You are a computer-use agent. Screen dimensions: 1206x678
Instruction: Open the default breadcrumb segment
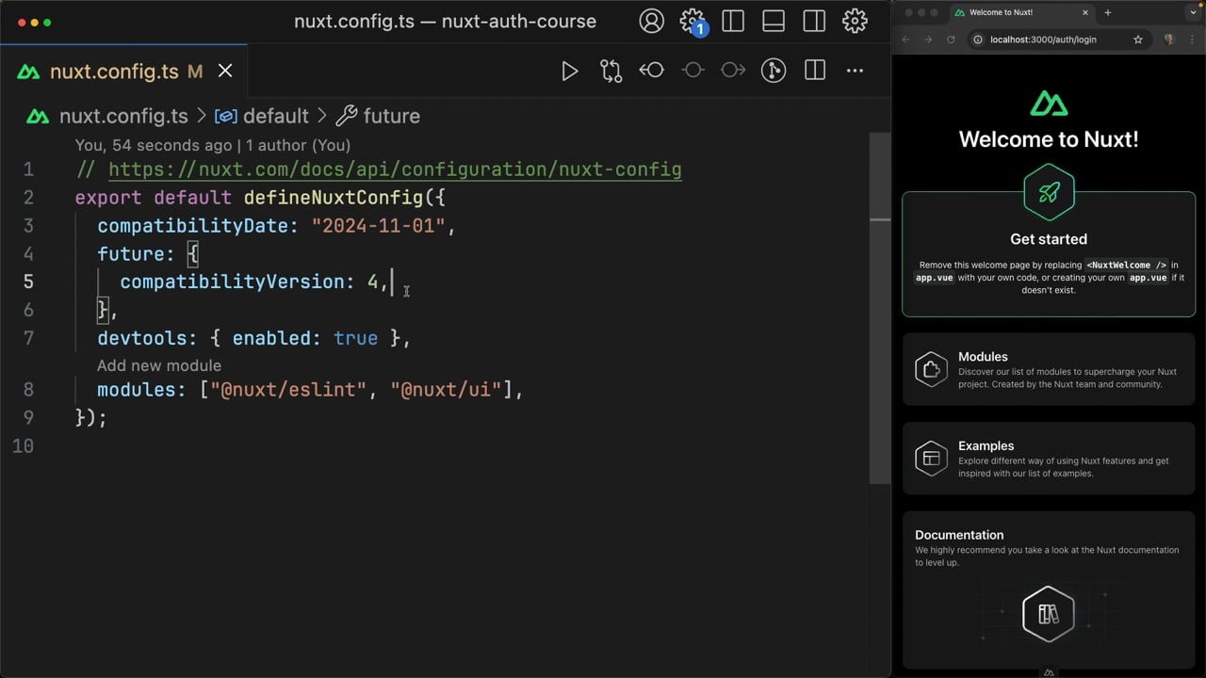pyautogui.click(x=275, y=116)
